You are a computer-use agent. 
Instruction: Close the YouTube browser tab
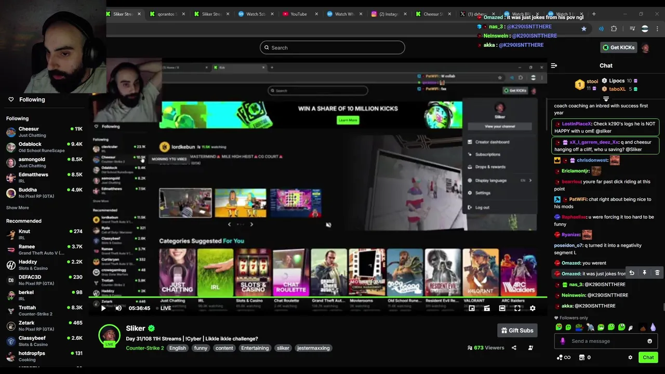pos(316,14)
